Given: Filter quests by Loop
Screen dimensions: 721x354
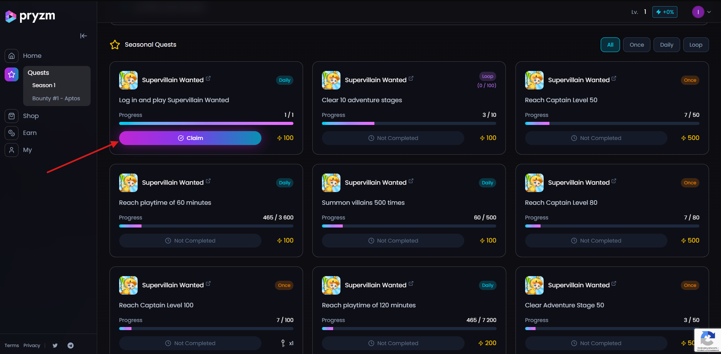Looking at the screenshot, I should (696, 45).
